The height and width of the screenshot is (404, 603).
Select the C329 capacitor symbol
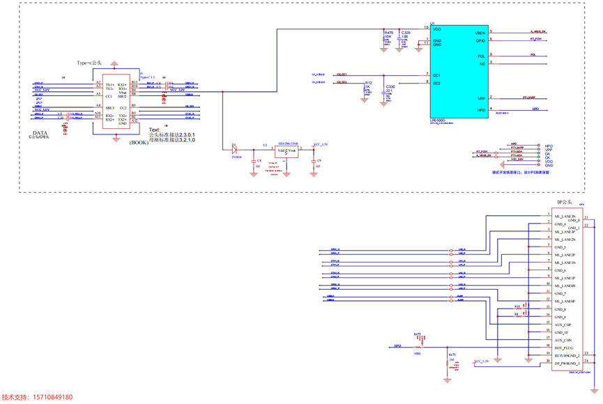click(x=399, y=38)
